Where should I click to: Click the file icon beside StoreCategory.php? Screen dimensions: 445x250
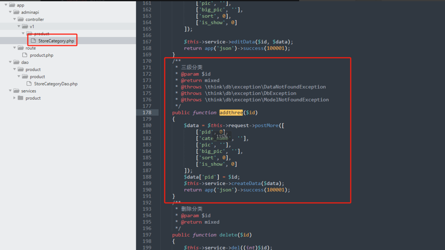coord(34,41)
